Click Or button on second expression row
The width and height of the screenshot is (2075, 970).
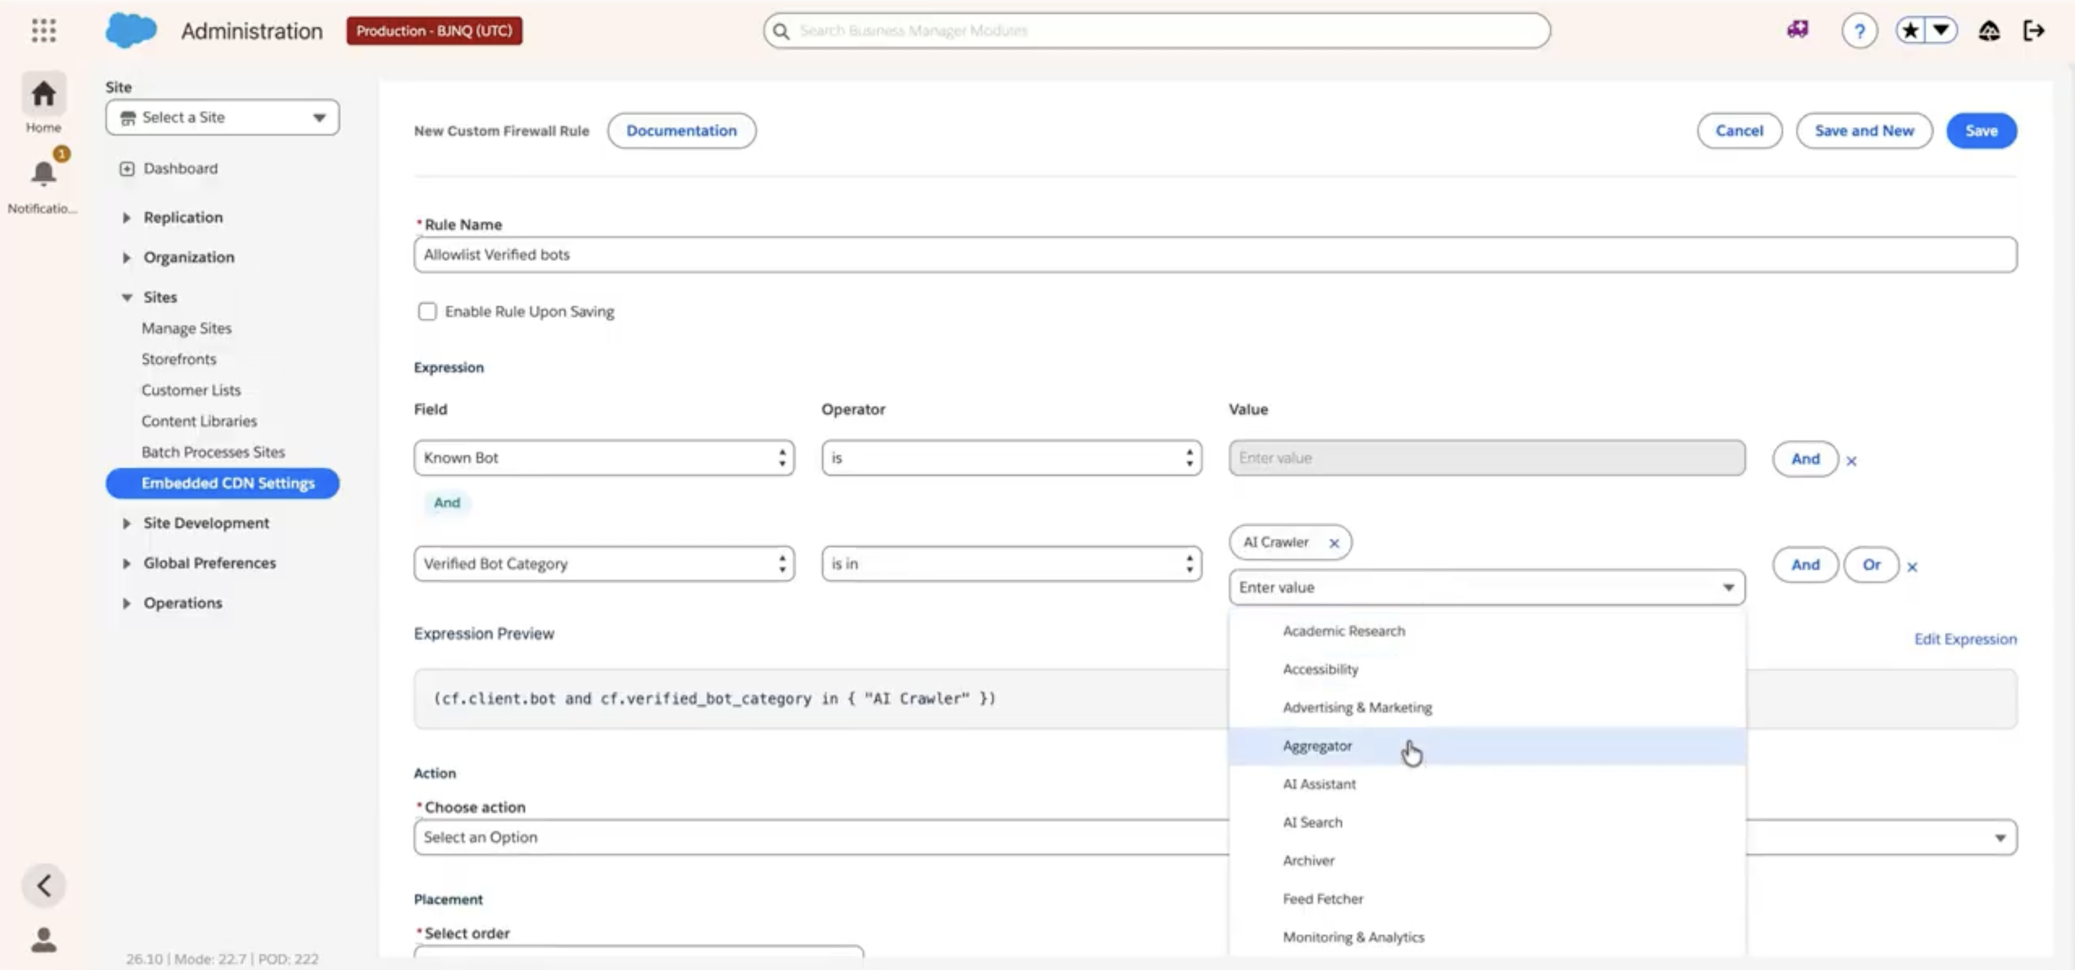pyautogui.click(x=1870, y=565)
